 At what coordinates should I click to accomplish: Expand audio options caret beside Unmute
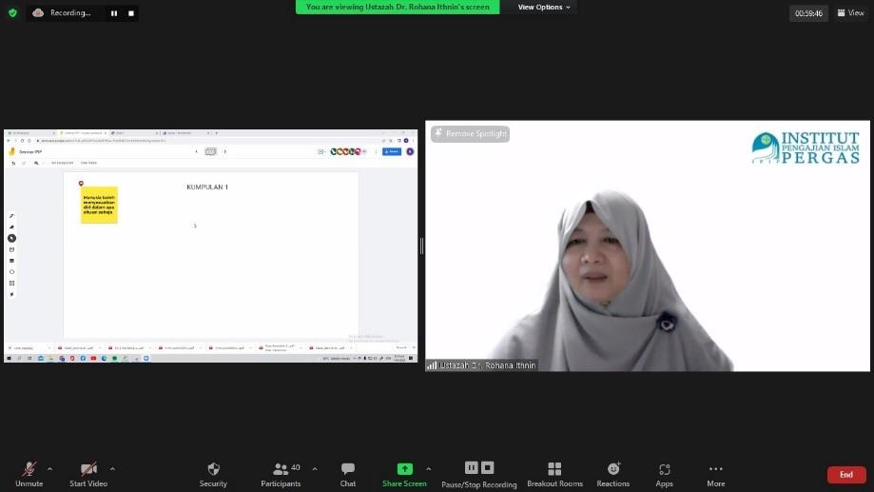49,469
